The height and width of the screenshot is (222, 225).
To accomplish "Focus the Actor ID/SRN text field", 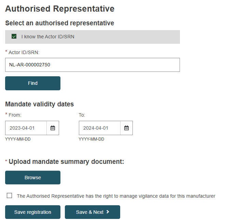I will (93, 65).
